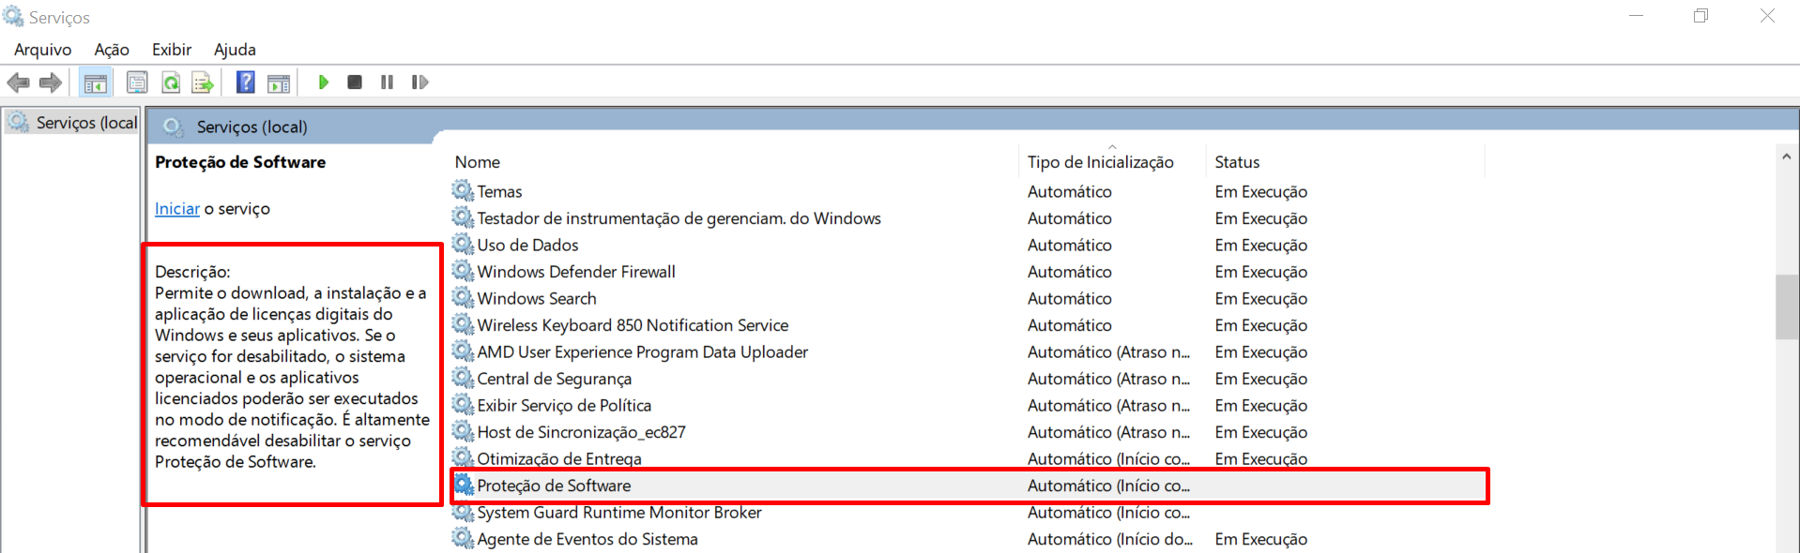Image resolution: width=1800 pixels, height=553 pixels.
Task: Select Testador de instrumentação de gerenciam. do Windows
Action: 969,218
